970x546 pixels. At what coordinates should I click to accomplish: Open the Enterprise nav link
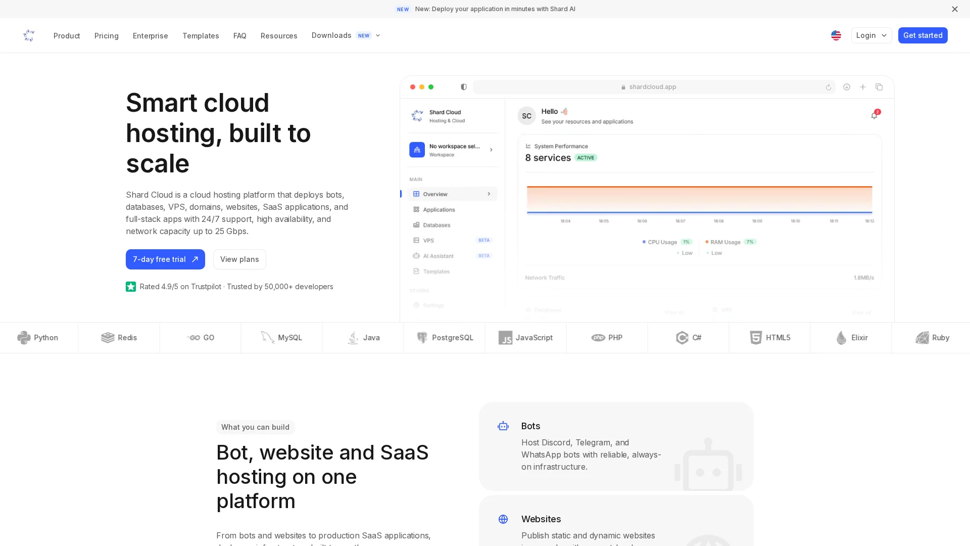coord(151,36)
